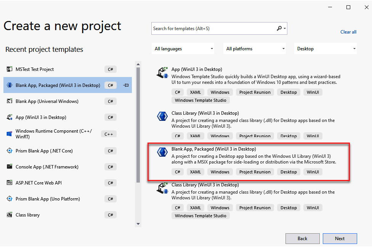Click the C# tag beside MSTest Test Project
372x247 pixels.
pos(110,69)
